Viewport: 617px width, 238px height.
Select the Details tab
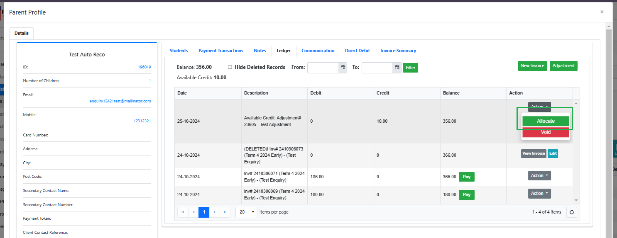[x=22, y=33]
